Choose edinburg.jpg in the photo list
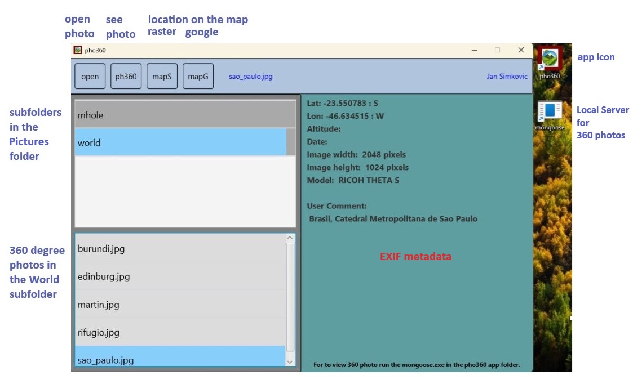This screenshot has width=633, height=380. pos(180,276)
